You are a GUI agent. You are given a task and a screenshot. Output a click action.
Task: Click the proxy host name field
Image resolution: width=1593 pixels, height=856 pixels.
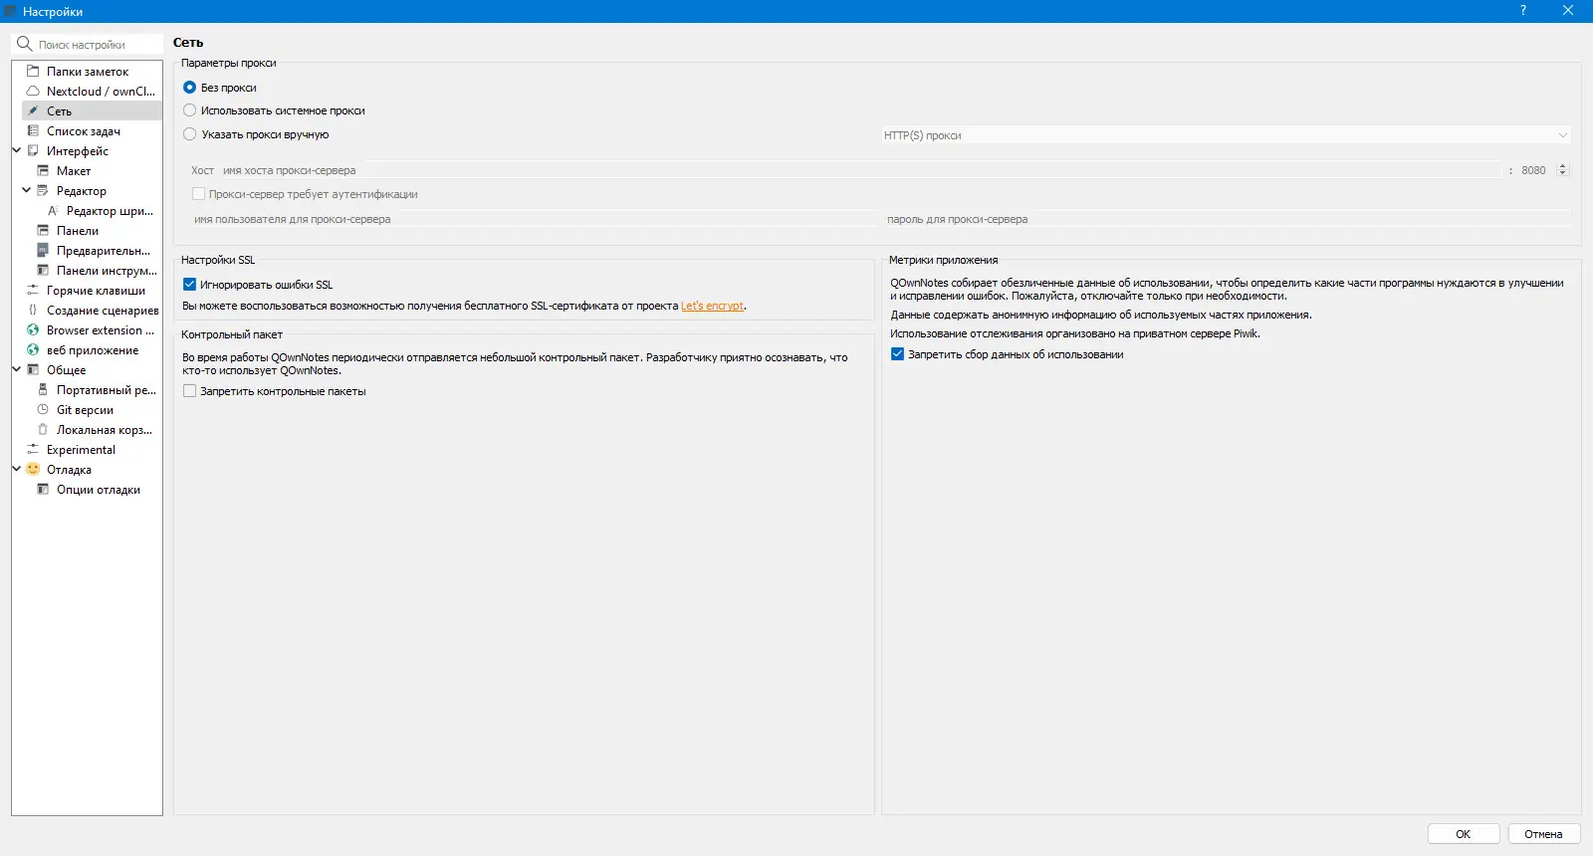point(860,170)
